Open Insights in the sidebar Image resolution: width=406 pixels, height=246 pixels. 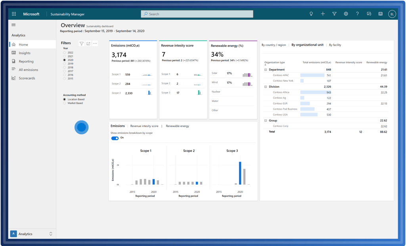pyautogui.click(x=25, y=53)
